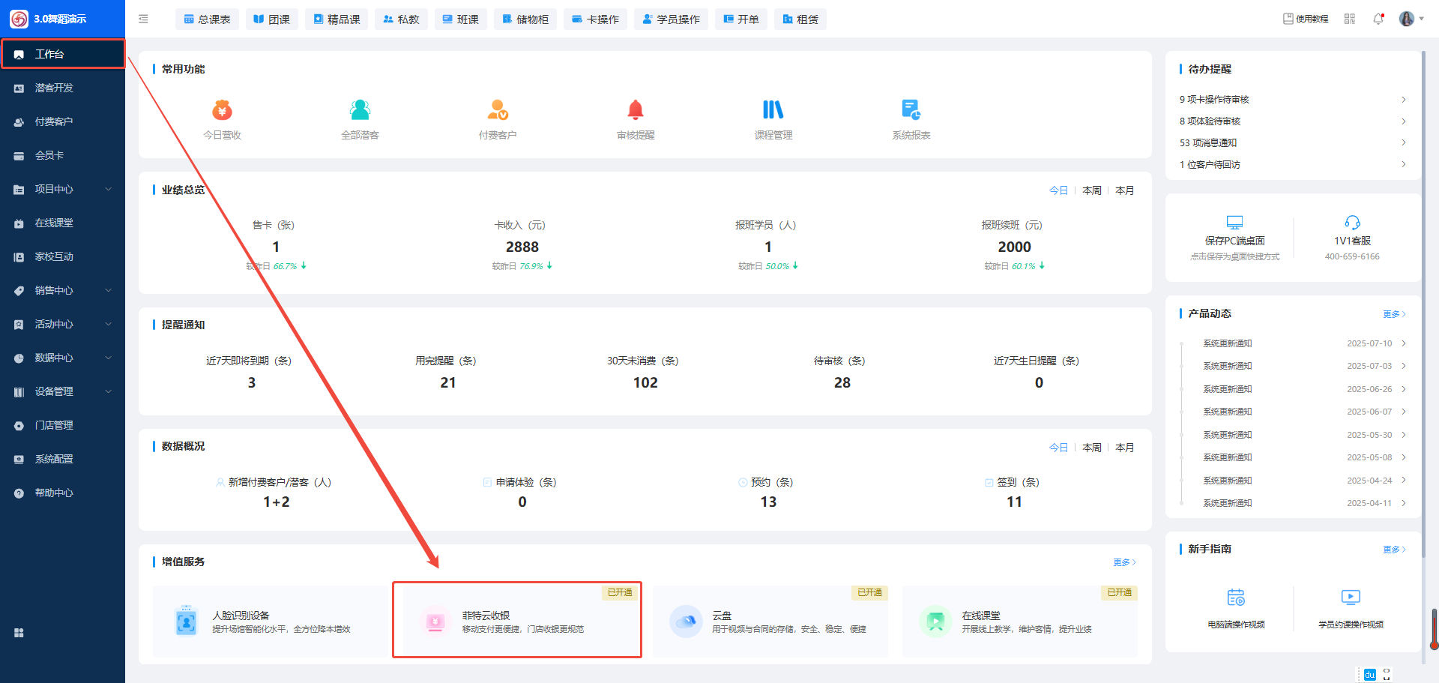Open the 系统报表 reports icon
1439x683 pixels.
tap(911, 111)
